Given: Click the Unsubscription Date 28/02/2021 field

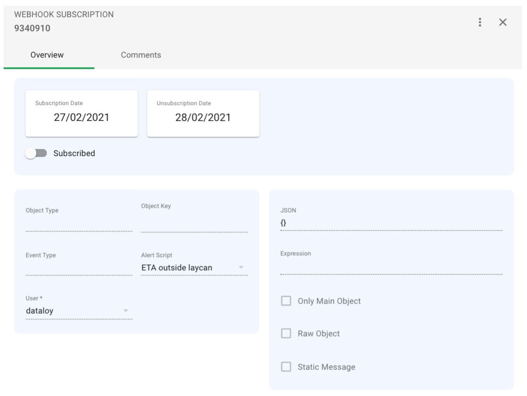Looking at the screenshot, I should 203,117.
